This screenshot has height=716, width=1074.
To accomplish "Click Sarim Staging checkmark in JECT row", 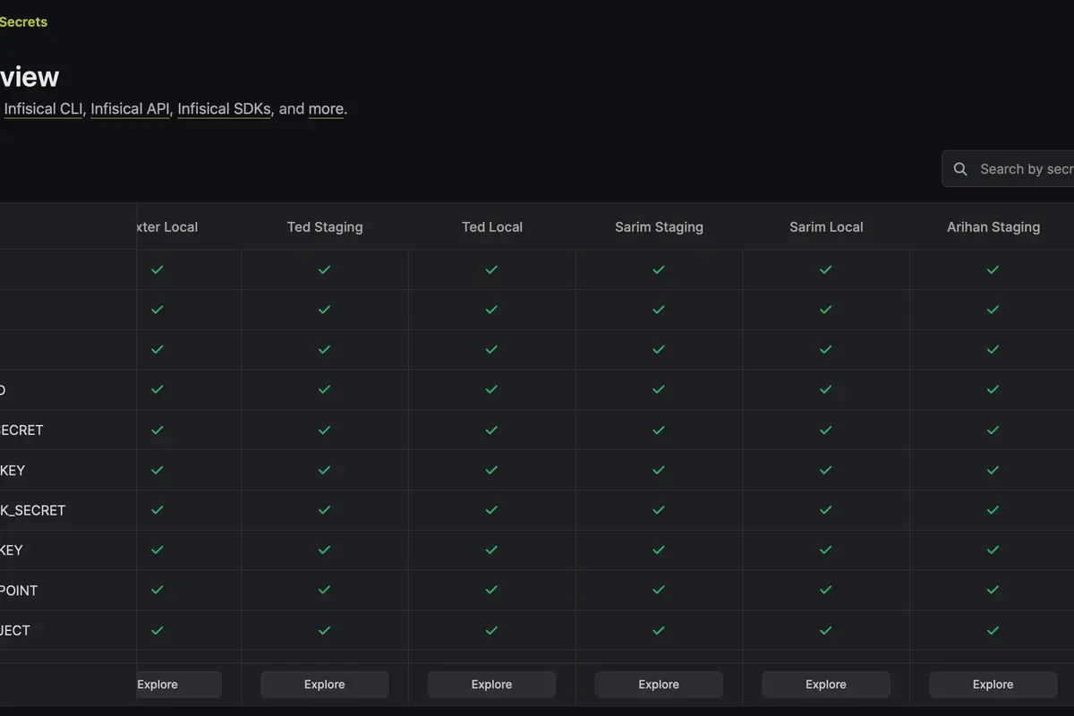I will point(659,631).
